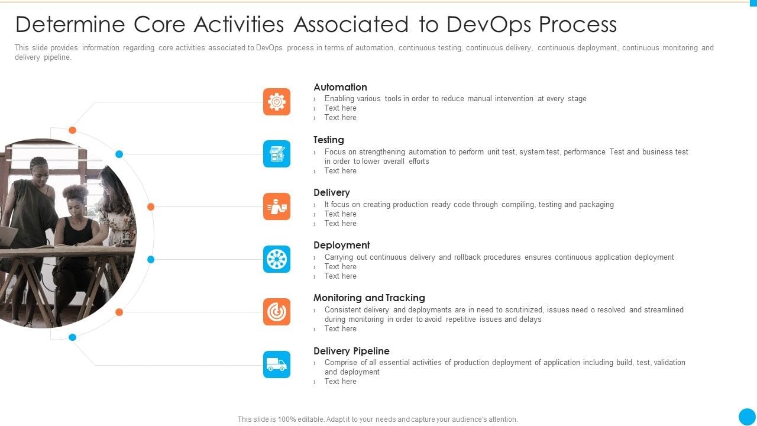The height and width of the screenshot is (426, 757).
Task: Click the 'Enabling various tools' bullet text
Action: tap(455, 99)
